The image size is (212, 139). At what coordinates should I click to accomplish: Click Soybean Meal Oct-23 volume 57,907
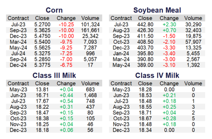click(193, 42)
